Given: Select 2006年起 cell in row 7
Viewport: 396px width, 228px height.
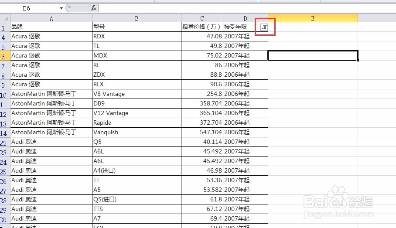Looking at the screenshot, I should [x=246, y=65].
